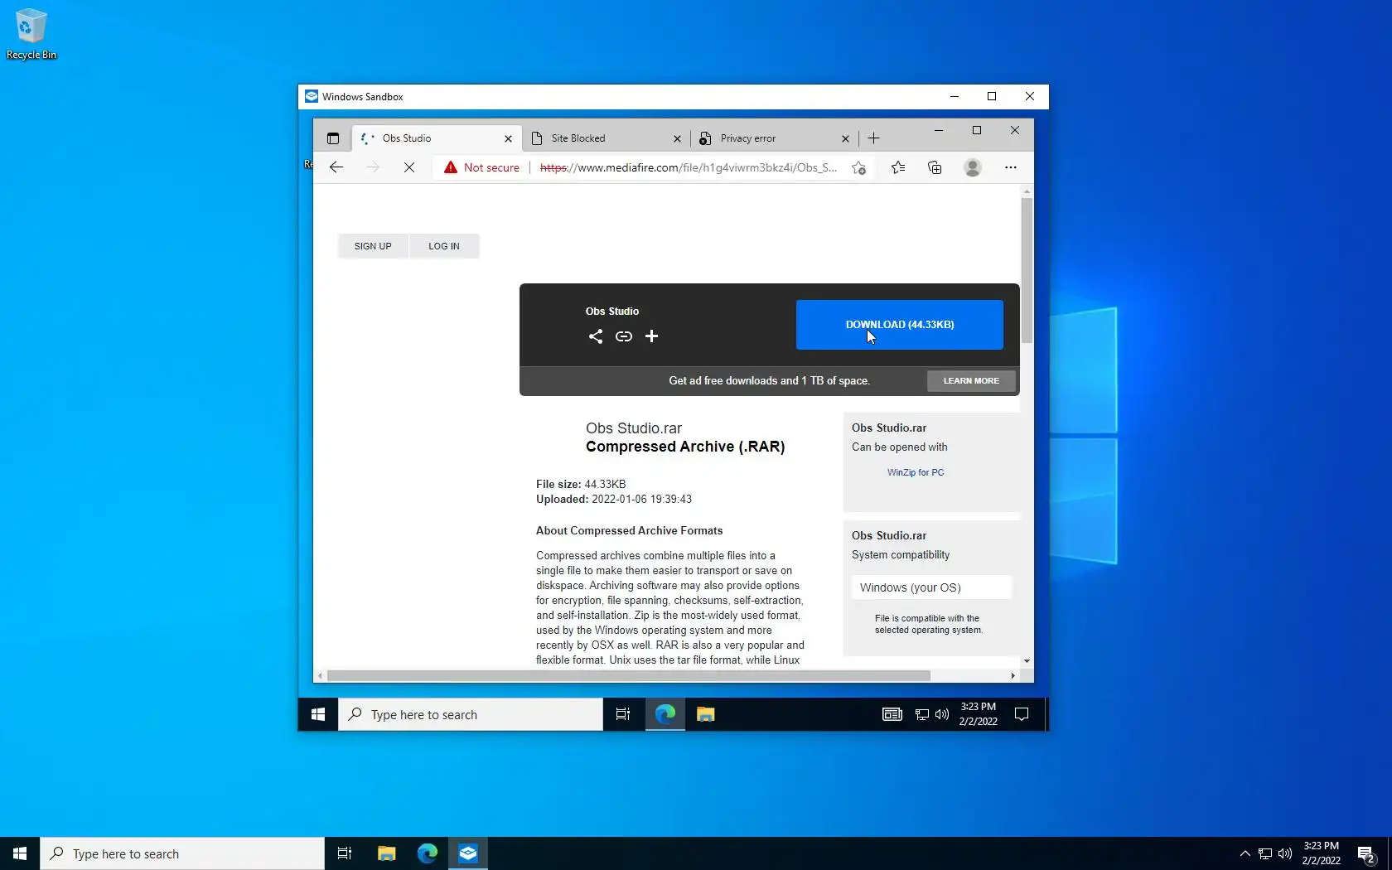Show hidden icons in host tray
The height and width of the screenshot is (870, 1392).
(1245, 853)
